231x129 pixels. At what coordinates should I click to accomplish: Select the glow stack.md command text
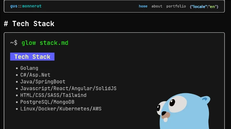[x=45, y=43]
